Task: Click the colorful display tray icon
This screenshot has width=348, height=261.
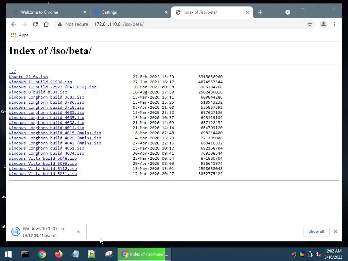Action: click(302, 254)
